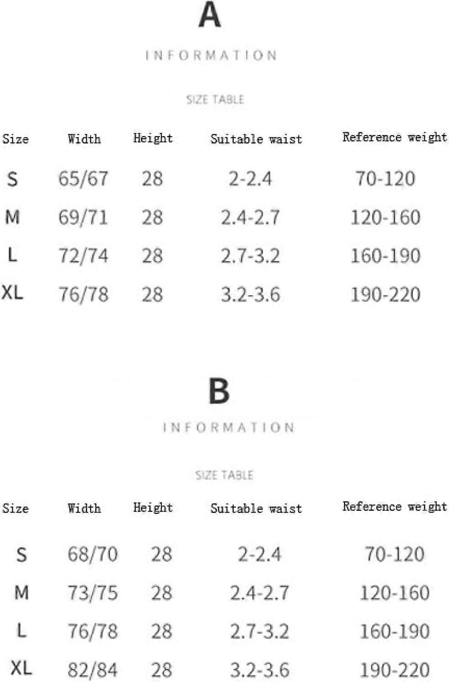Click width value 68/70

(93, 554)
